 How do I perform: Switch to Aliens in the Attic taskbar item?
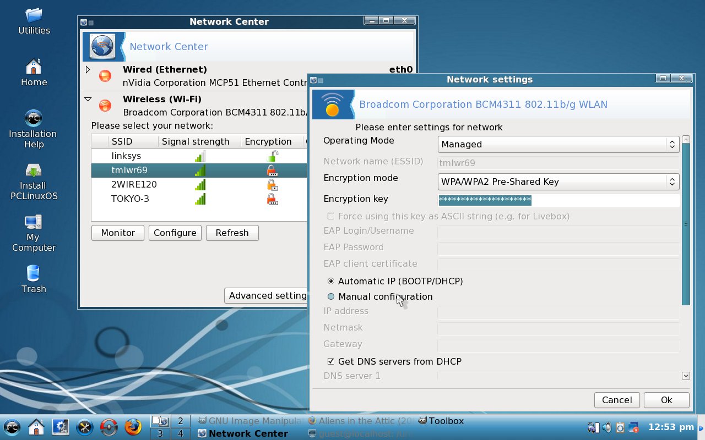click(x=361, y=421)
